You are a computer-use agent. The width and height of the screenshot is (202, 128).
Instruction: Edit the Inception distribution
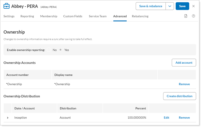[166, 118]
